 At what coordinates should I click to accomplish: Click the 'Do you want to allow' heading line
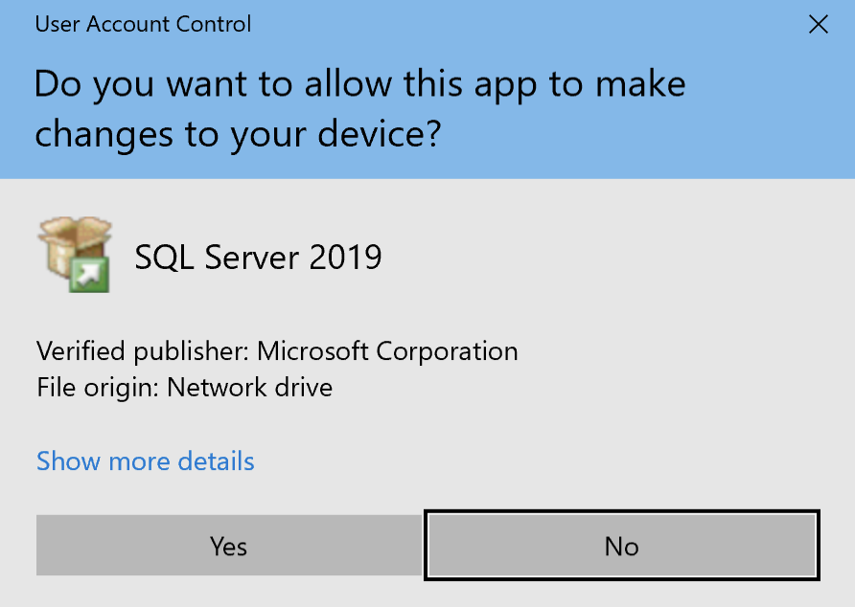click(x=359, y=85)
